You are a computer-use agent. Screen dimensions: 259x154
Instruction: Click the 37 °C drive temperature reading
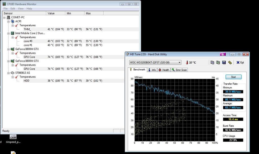193,63
